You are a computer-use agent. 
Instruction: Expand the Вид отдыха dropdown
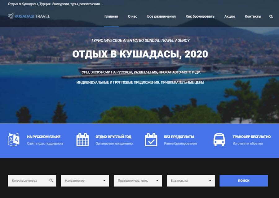pyautogui.click(x=191, y=181)
